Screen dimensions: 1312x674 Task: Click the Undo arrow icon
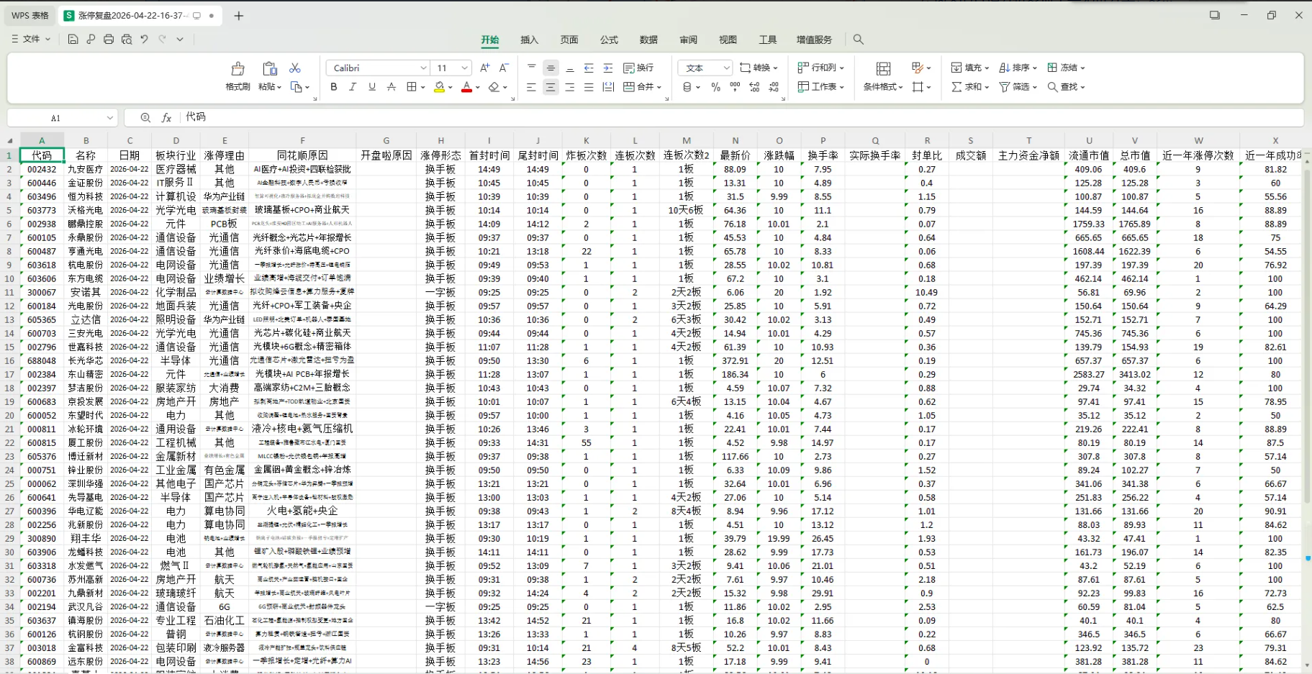[x=145, y=40]
